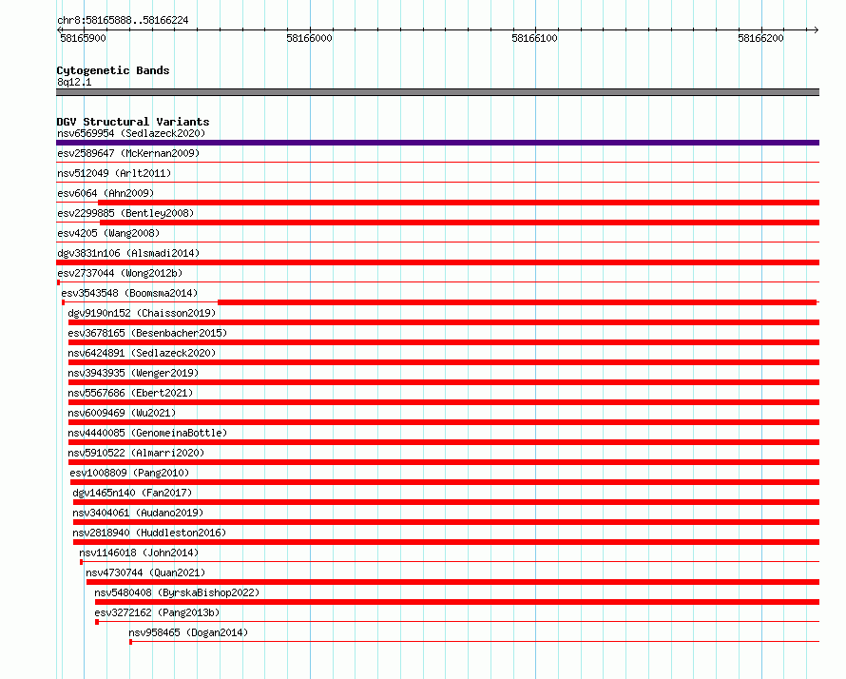The width and height of the screenshot is (846, 679).
Task: Select esv1008809 (Pang2010) label
Action: [x=129, y=473]
